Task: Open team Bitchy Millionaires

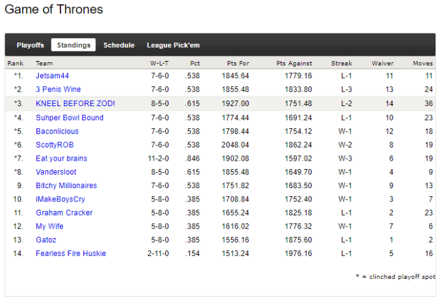Action: click(x=66, y=186)
